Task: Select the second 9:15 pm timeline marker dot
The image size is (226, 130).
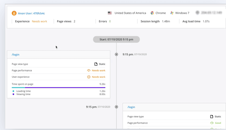Action: coord(116,107)
